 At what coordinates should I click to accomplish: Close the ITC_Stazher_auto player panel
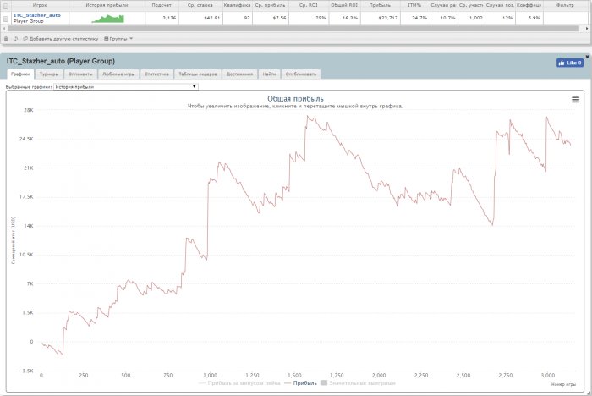tap(587, 57)
